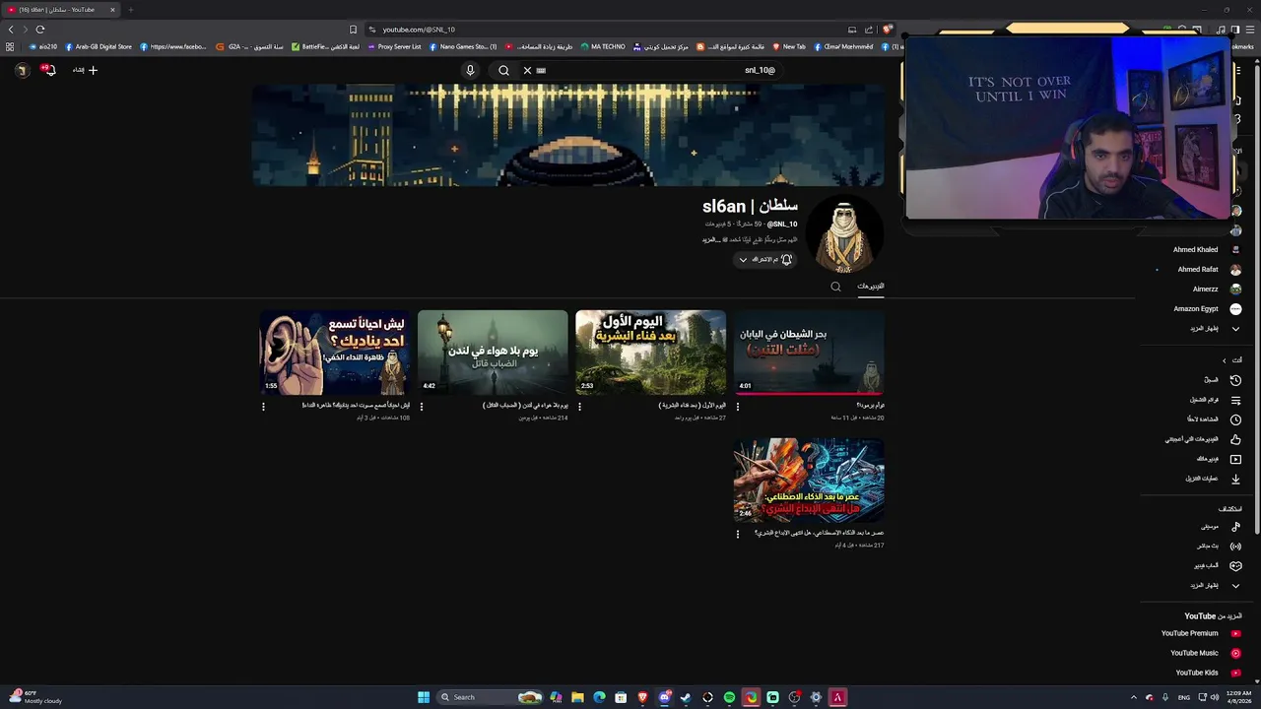The image size is (1261, 709).
Task: Open the G2A bookmark
Action: pyautogui.click(x=250, y=46)
